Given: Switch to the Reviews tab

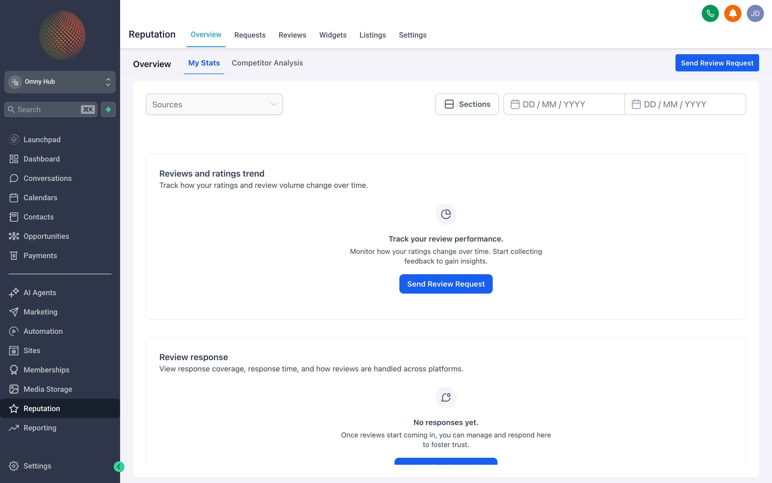Looking at the screenshot, I should point(292,35).
